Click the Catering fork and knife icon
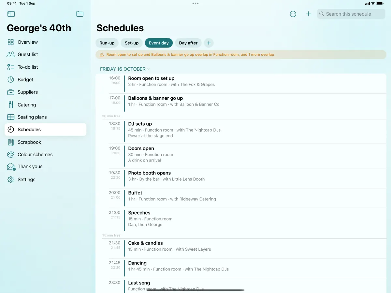The height and width of the screenshot is (293, 391). tap(11, 105)
